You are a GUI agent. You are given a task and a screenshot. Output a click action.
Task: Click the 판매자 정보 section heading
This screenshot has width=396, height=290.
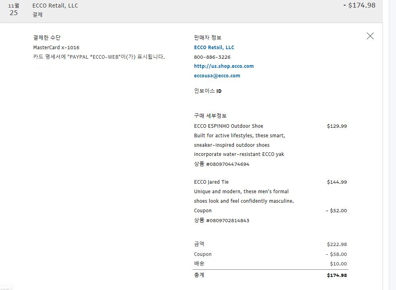tap(207, 38)
